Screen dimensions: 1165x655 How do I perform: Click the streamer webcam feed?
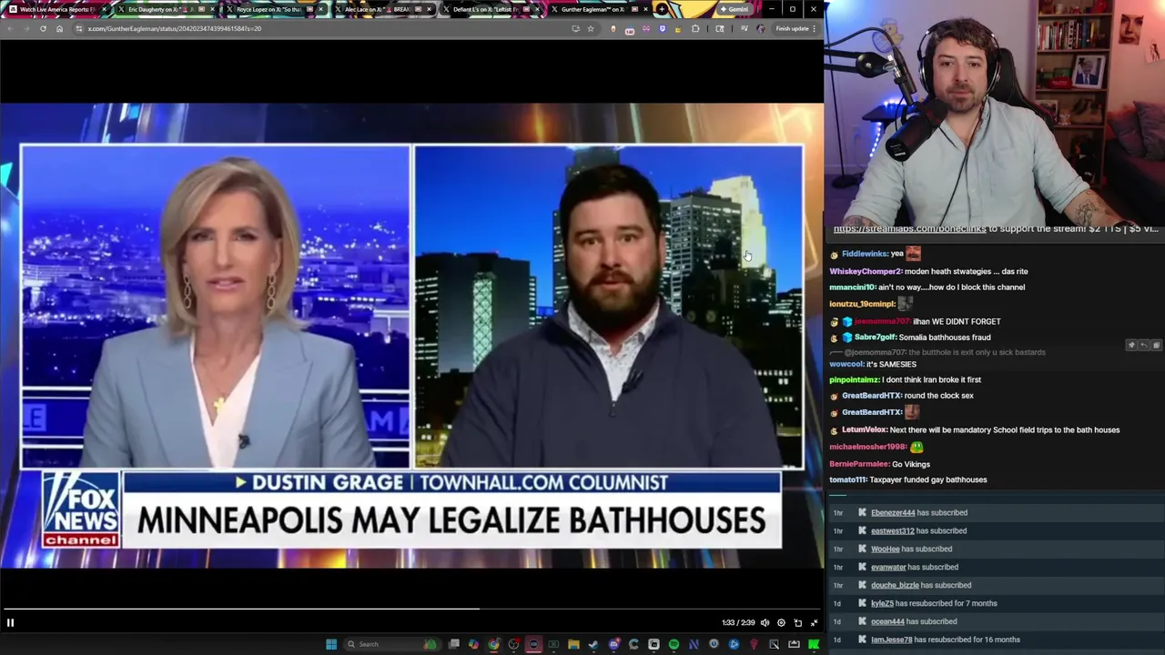[x=994, y=114]
